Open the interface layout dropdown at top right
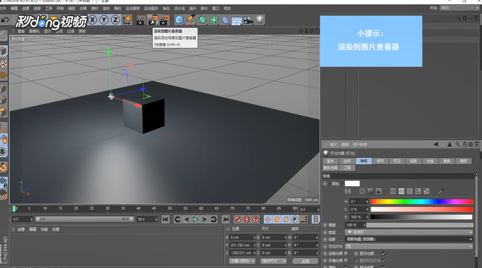The height and width of the screenshot is (268, 482). 459,8
